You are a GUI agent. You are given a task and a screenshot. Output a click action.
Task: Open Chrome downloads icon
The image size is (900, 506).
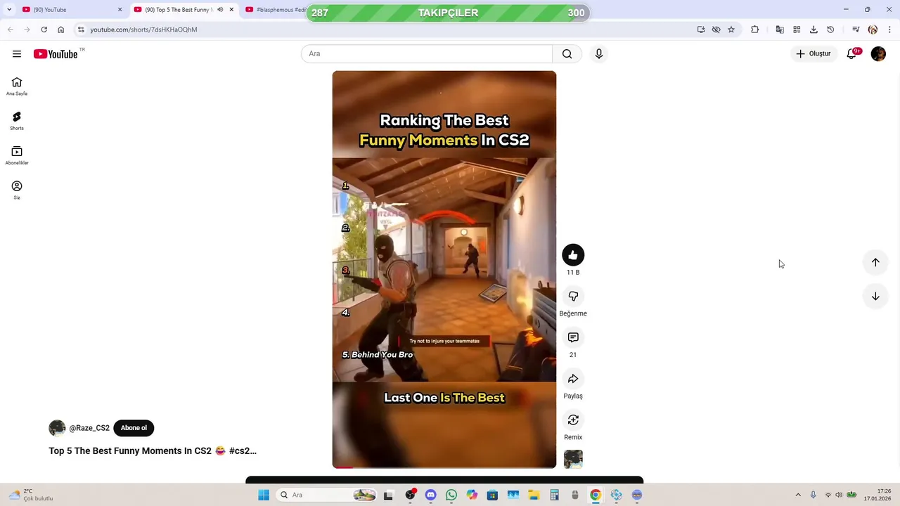[x=814, y=30]
